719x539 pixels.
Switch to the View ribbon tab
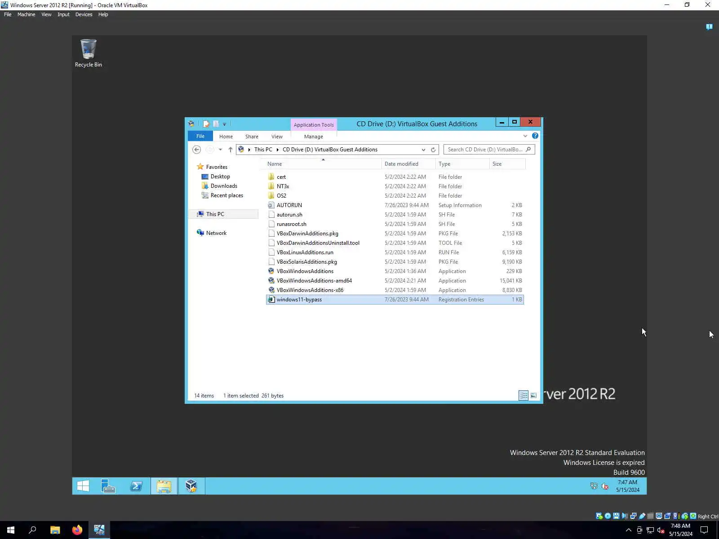click(277, 137)
